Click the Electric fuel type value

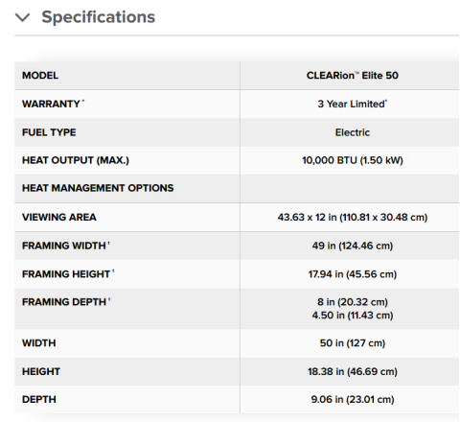(x=353, y=132)
